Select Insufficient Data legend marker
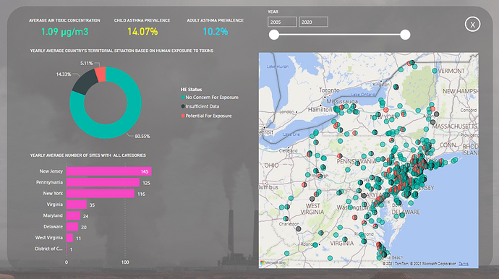This screenshot has width=499, height=279. click(183, 106)
